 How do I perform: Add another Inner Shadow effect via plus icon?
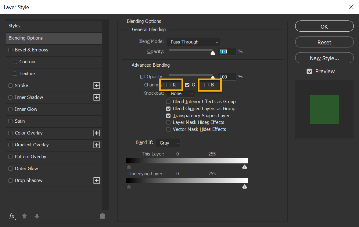[x=96, y=97]
